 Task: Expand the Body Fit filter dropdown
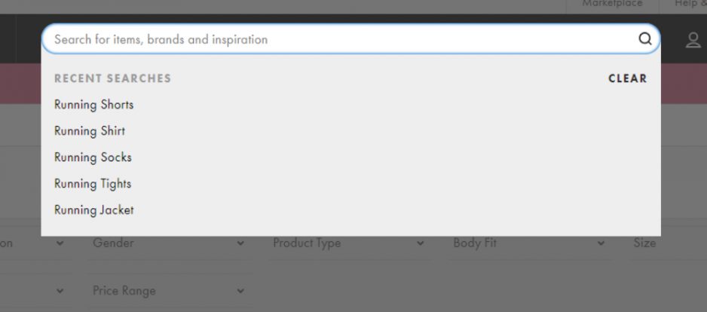click(x=528, y=243)
